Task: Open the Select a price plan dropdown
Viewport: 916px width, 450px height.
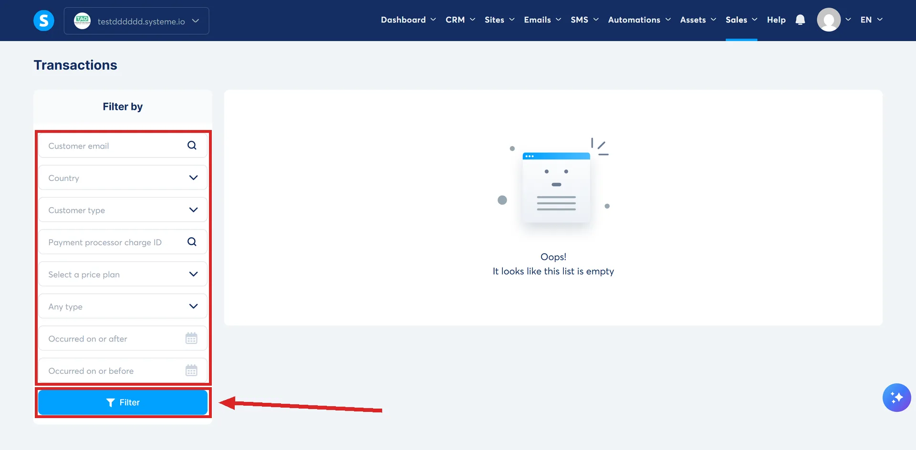Action: point(123,274)
